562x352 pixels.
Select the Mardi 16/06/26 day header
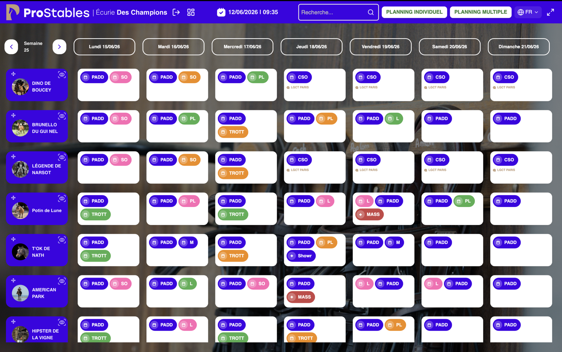pyautogui.click(x=174, y=47)
